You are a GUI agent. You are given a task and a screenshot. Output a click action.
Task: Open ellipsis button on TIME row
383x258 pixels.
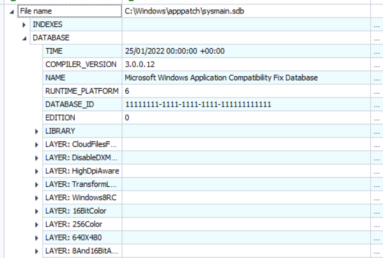coord(377,51)
